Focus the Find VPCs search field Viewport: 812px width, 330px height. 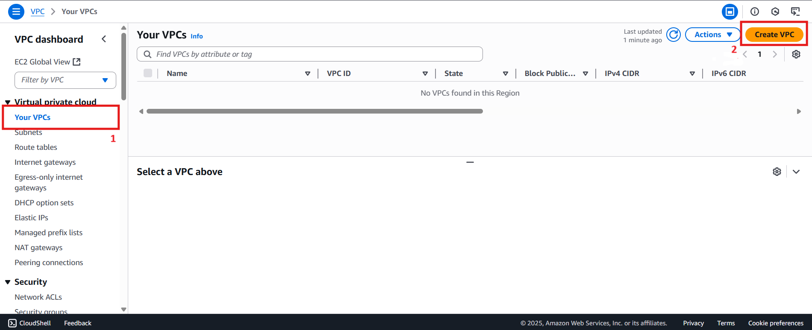click(310, 54)
